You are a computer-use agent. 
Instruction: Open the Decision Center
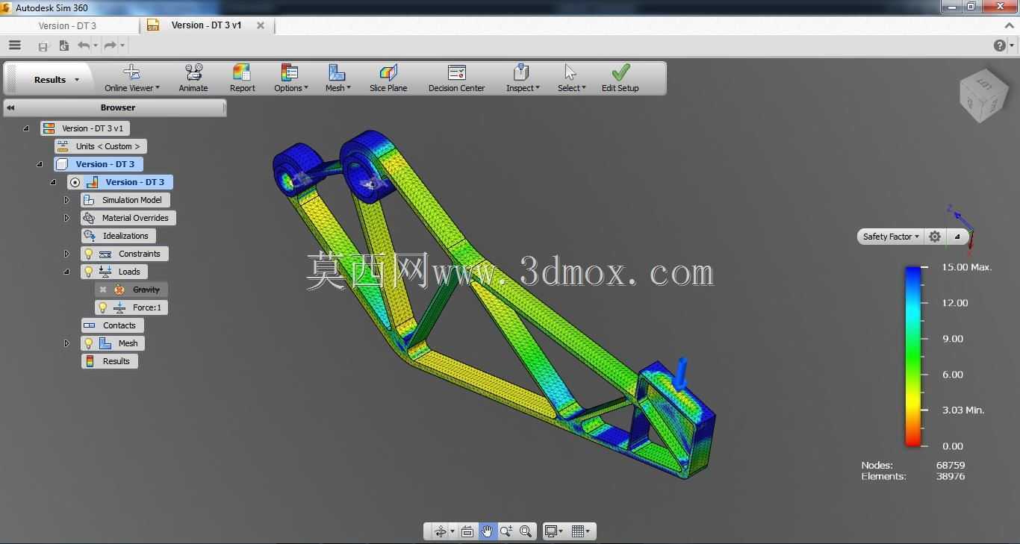point(456,78)
